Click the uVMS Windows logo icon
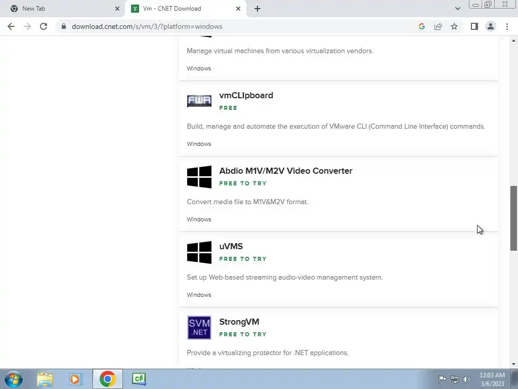 pyautogui.click(x=199, y=252)
